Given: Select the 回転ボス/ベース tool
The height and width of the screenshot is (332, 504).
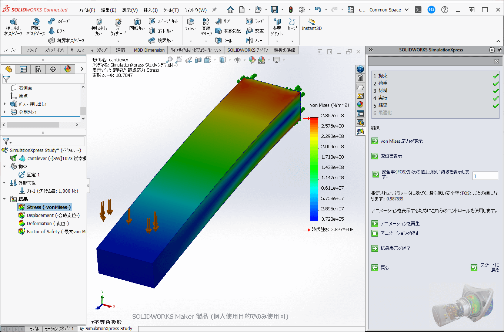Looking at the screenshot, I should 36,27.
